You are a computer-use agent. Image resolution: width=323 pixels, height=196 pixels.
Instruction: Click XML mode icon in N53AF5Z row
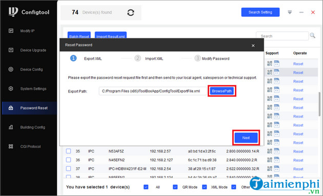point(277,151)
